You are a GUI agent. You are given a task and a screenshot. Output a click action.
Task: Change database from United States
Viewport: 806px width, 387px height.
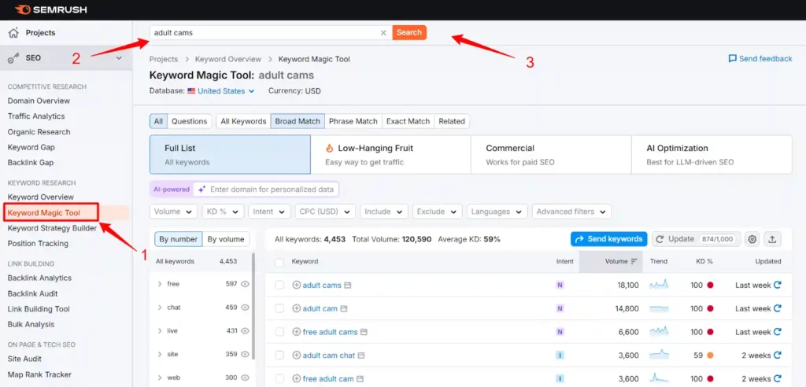(x=221, y=91)
